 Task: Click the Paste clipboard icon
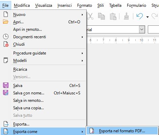[x=113, y=16]
